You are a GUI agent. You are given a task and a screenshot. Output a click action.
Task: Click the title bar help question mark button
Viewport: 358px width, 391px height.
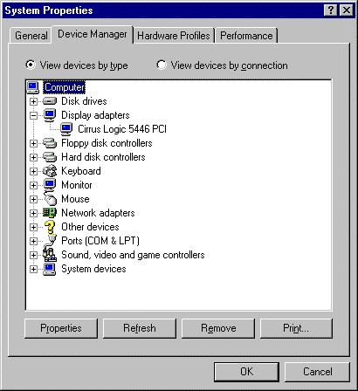[330, 10]
